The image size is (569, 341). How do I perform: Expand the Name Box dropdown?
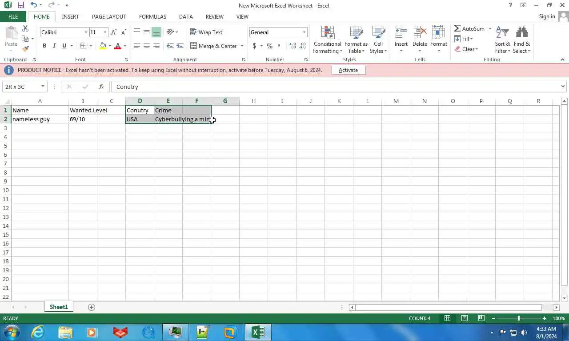43,87
